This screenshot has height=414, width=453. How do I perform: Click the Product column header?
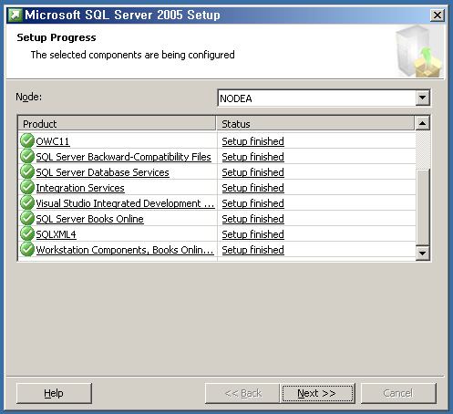(x=117, y=124)
